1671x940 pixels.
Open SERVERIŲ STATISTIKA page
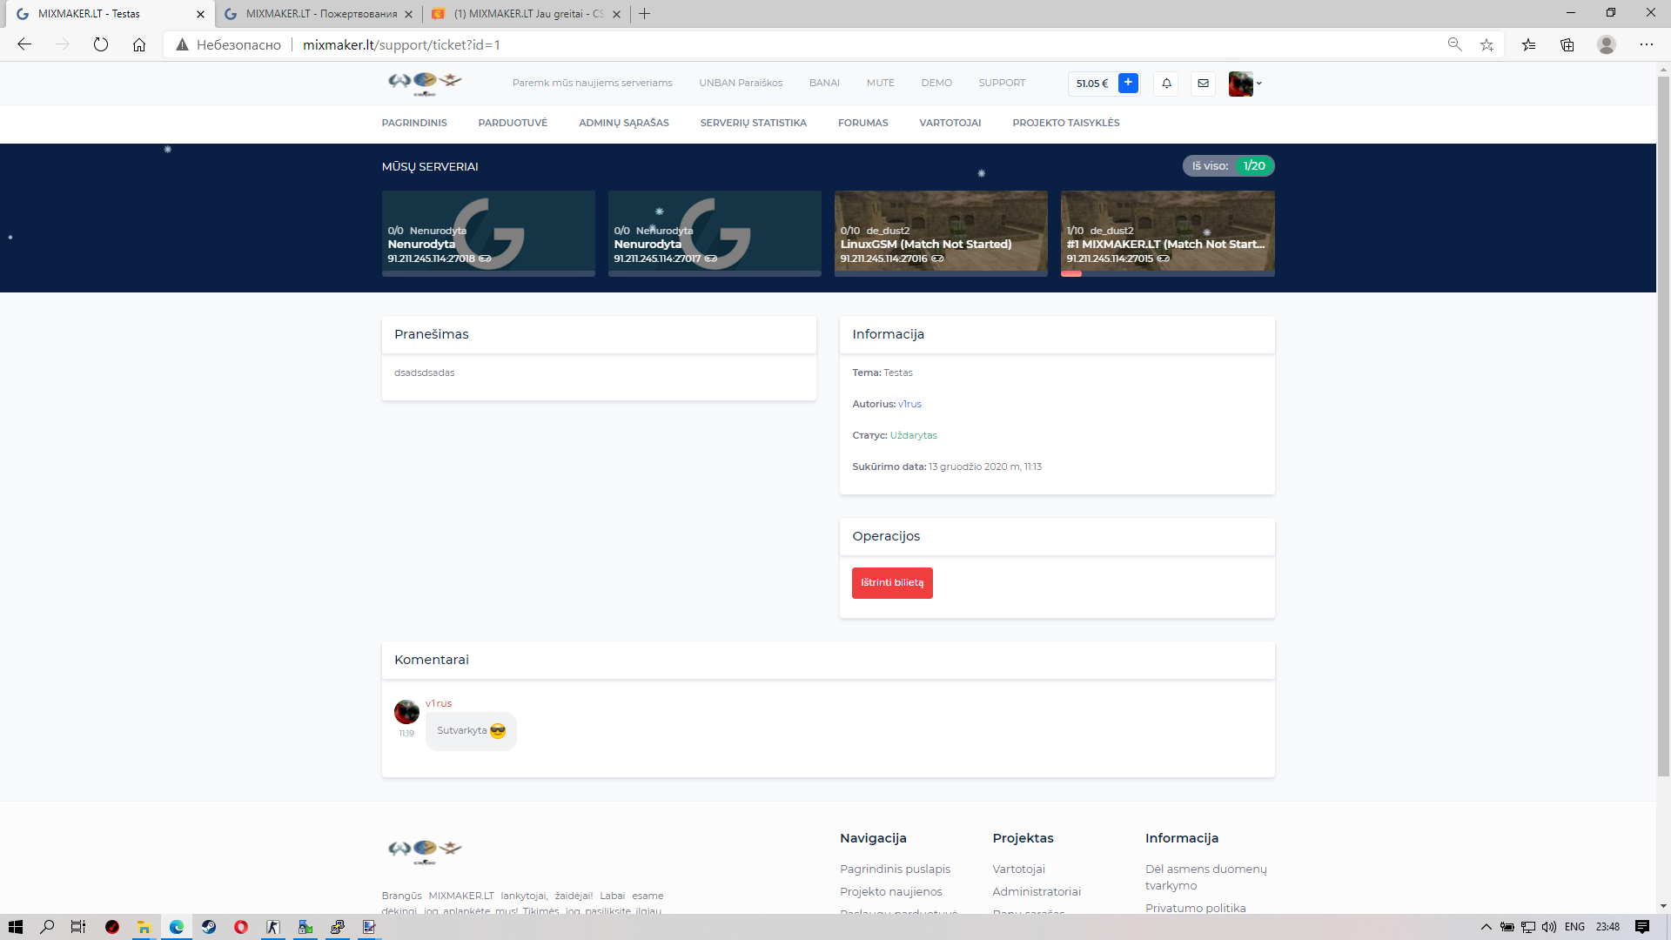pyautogui.click(x=754, y=123)
